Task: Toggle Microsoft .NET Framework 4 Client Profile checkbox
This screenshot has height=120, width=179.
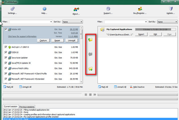Action: click(x=6, y=74)
